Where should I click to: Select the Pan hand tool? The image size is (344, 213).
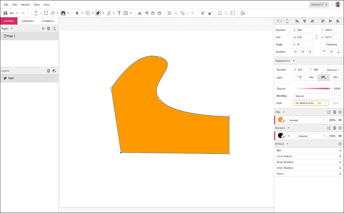coord(53,13)
